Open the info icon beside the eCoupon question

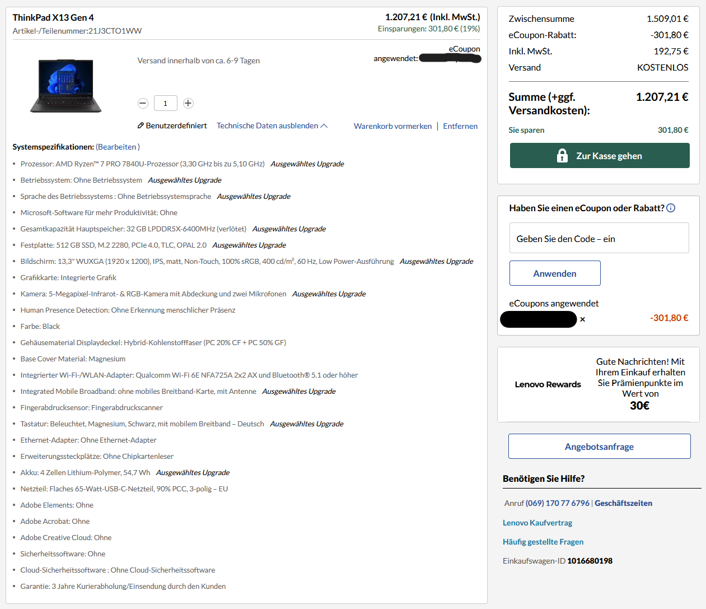671,207
